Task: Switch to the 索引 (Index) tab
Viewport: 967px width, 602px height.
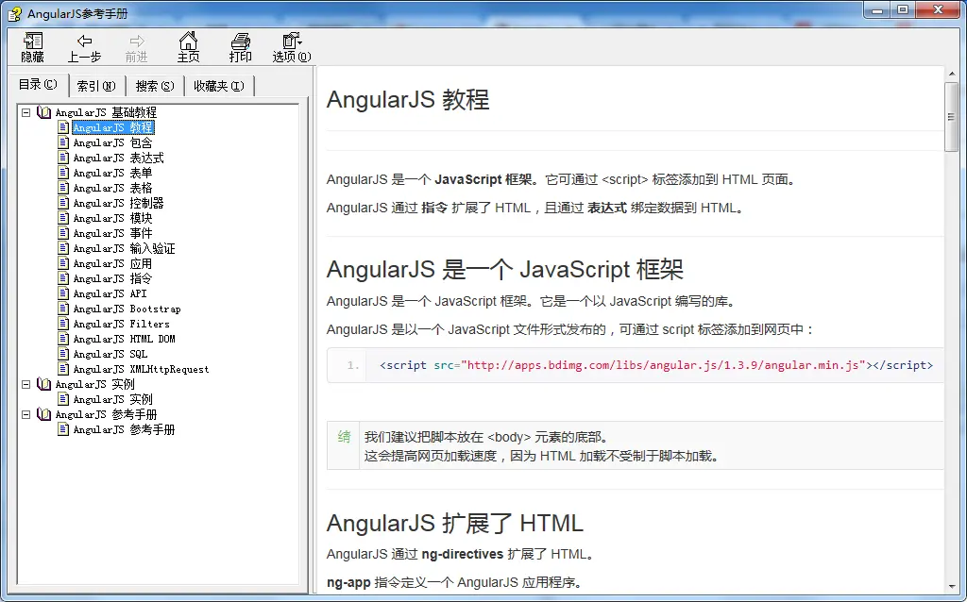Action: [x=96, y=86]
